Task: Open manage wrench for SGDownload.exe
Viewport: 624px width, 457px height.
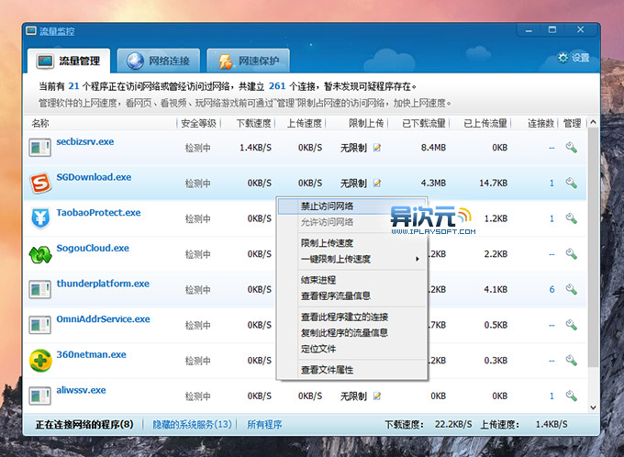Action: click(572, 184)
